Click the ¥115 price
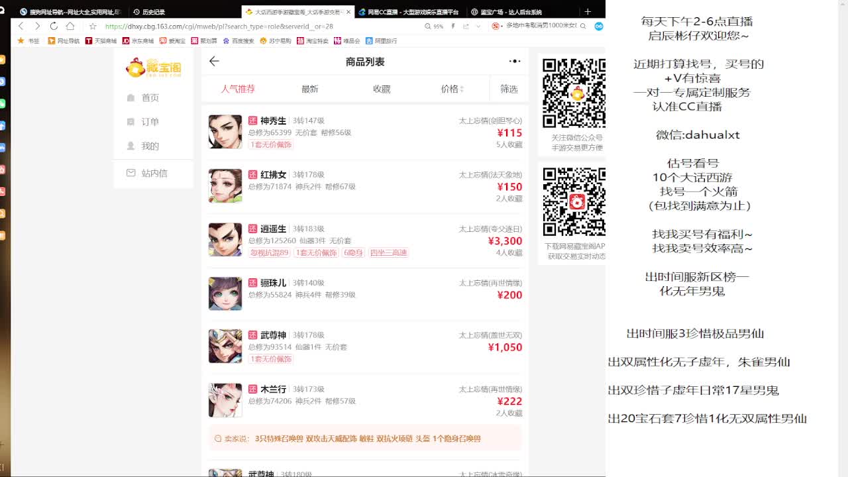The height and width of the screenshot is (477, 848). 509,132
